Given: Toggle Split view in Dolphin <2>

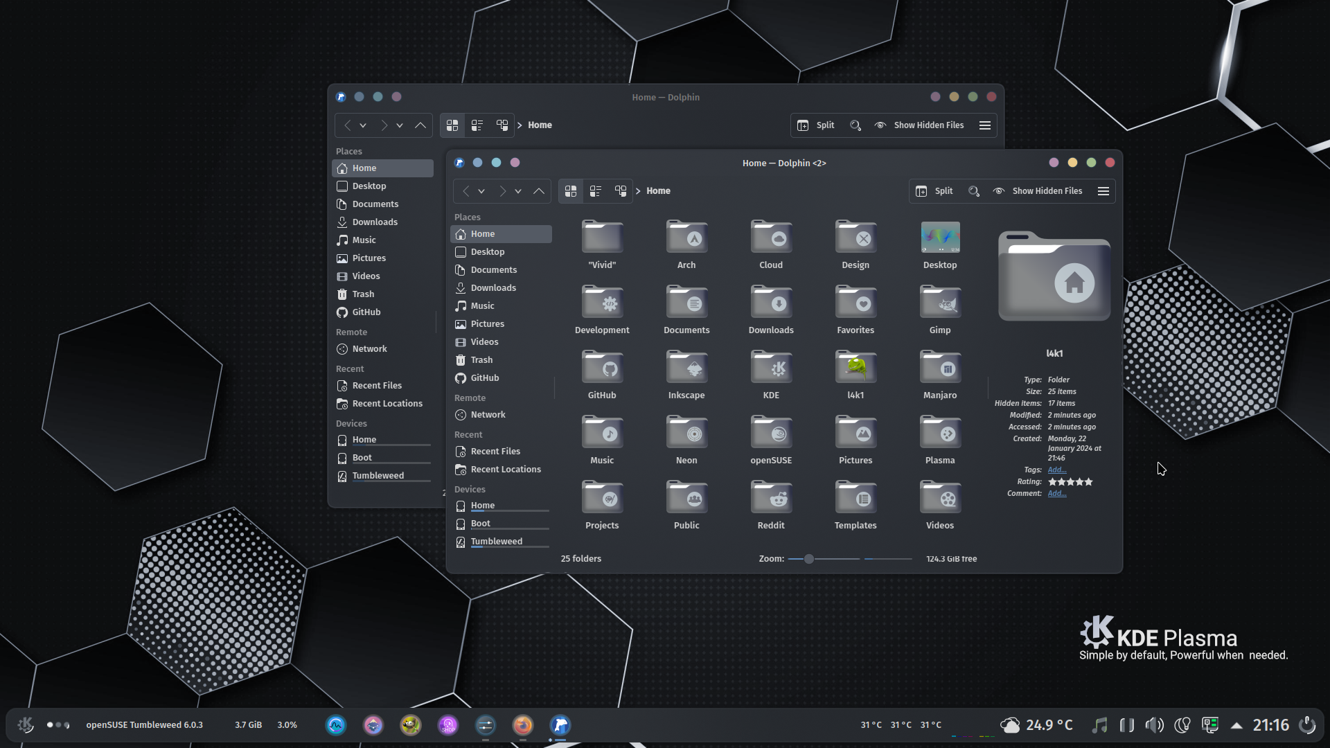Looking at the screenshot, I should click(934, 191).
